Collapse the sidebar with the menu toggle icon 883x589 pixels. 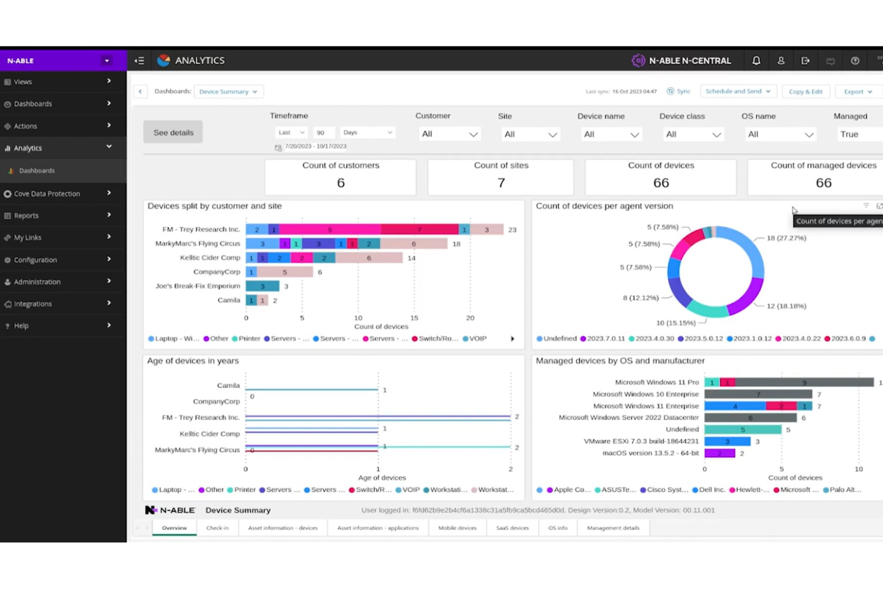tap(140, 61)
